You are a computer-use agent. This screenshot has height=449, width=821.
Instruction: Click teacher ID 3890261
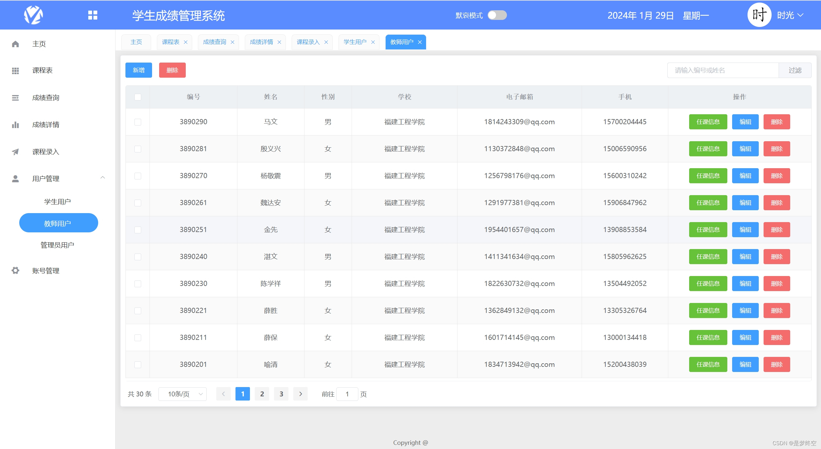point(193,203)
